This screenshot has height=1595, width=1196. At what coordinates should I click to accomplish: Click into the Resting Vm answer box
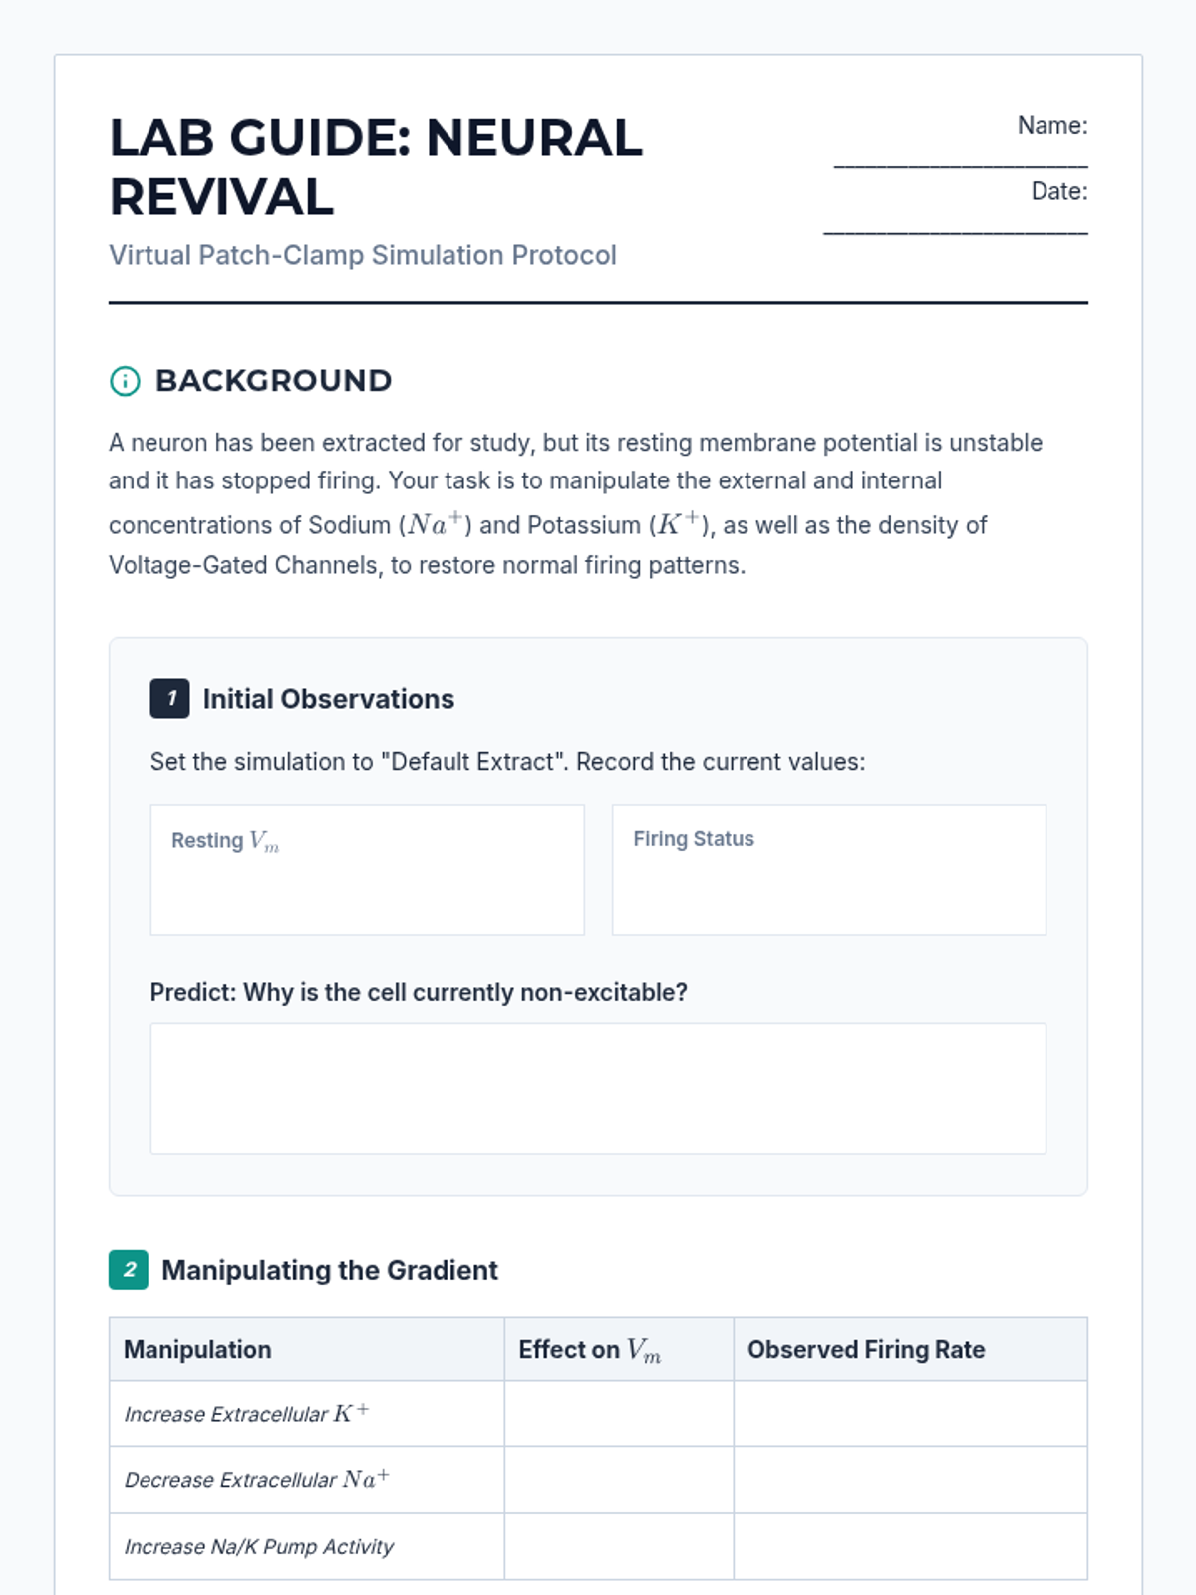click(x=367, y=882)
